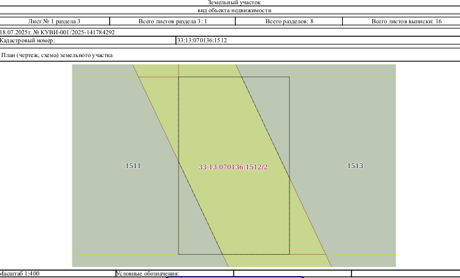
Task: Click the 'Масштаб 1:400' cell
Action: click(x=57, y=274)
